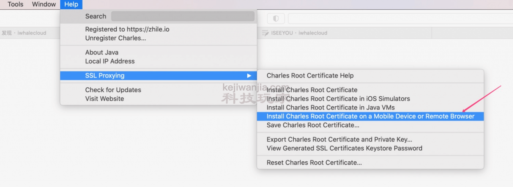Choose Reset Charles Root Certificate...
The height and width of the screenshot is (187, 513).
click(x=370, y=163)
